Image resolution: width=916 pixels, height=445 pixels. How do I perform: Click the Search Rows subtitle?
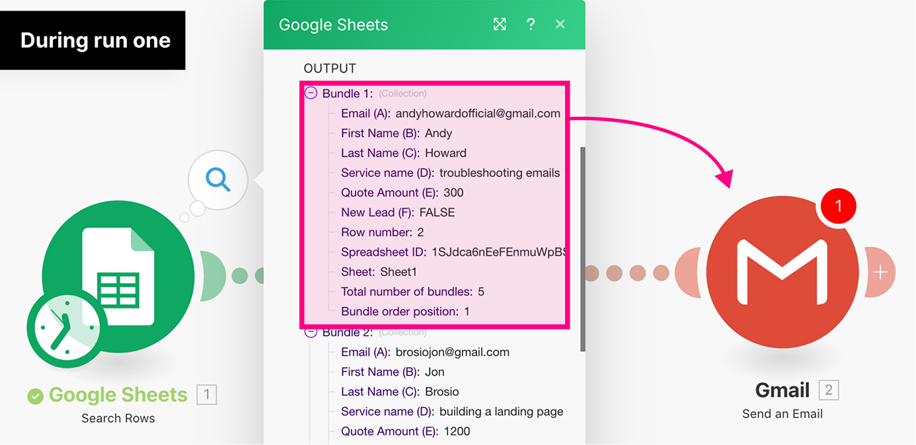coord(118,418)
